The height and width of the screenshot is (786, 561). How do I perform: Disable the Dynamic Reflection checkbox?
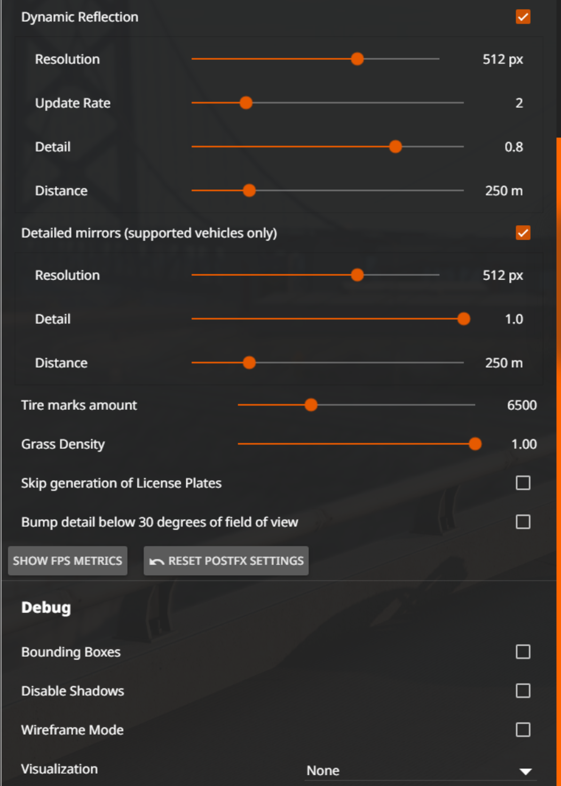tap(523, 17)
